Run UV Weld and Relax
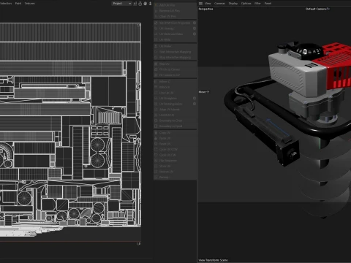351x263 pixels. point(173,34)
